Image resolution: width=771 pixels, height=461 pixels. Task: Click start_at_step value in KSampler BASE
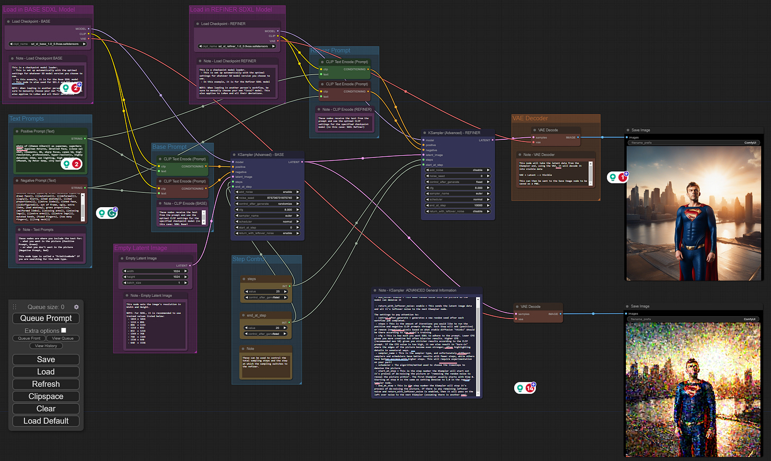267,227
